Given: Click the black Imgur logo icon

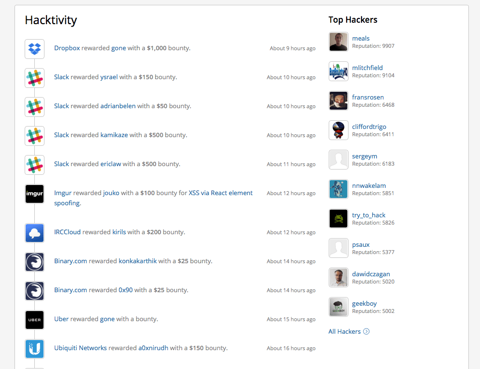Looking at the screenshot, I should click(x=35, y=194).
